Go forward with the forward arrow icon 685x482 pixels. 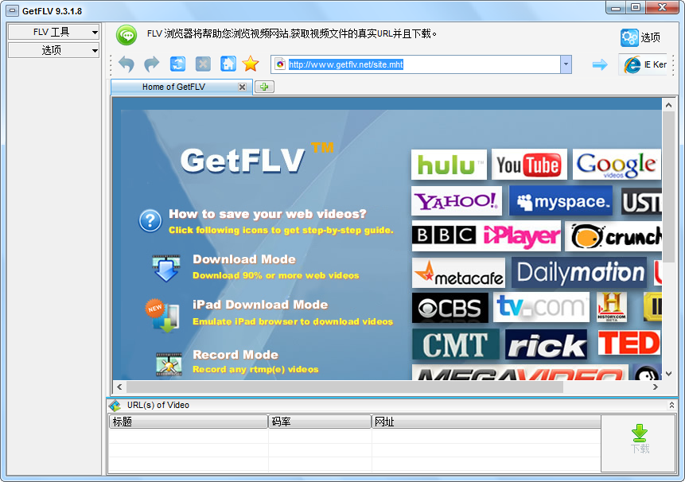152,64
